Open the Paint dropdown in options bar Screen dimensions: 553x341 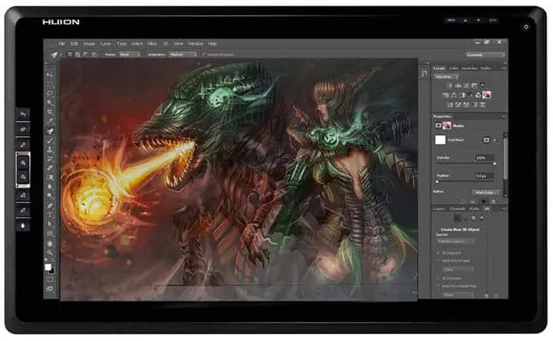coord(130,54)
